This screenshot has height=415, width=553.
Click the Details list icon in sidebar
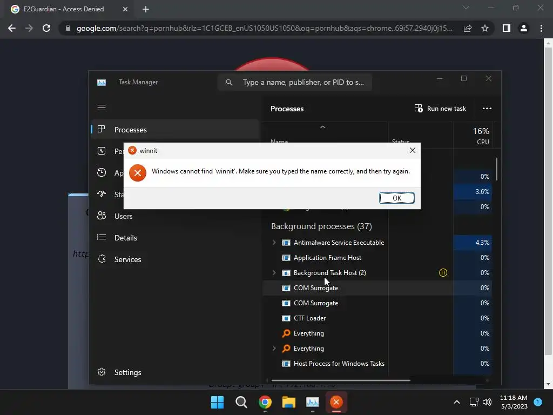point(102,237)
